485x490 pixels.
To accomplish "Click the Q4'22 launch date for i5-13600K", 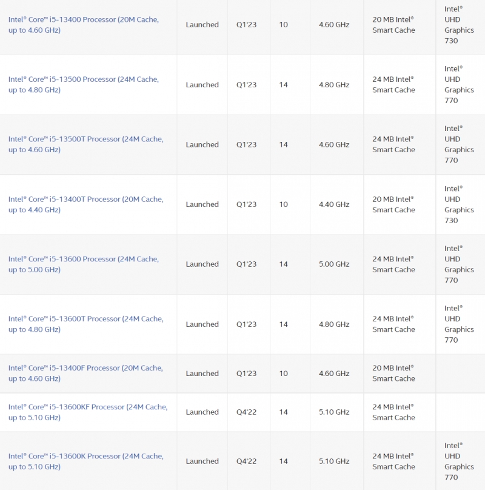I will coord(246,461).
